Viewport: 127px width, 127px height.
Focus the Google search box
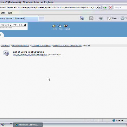tap(121, 8)
